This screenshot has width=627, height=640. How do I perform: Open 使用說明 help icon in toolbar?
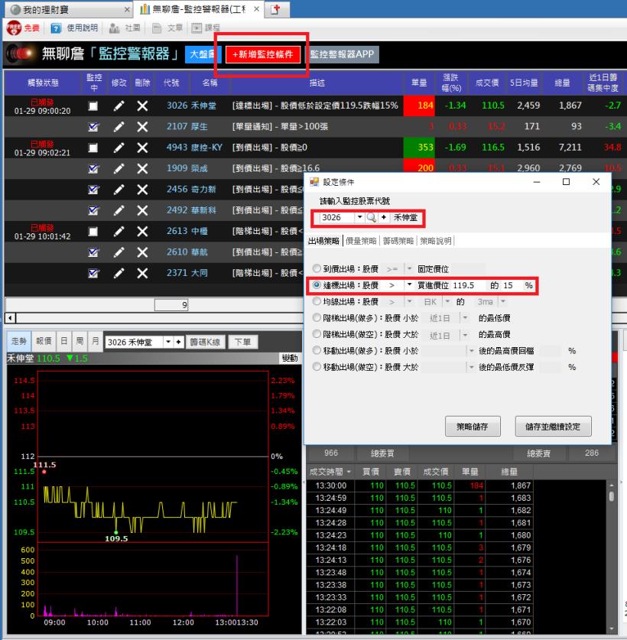[x=56, y=28]
